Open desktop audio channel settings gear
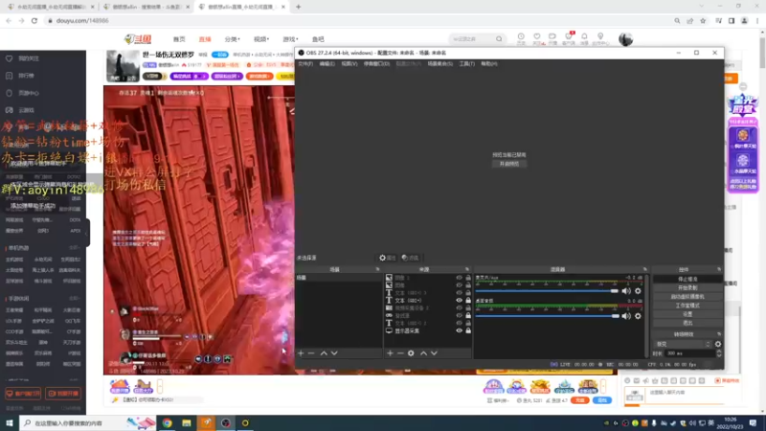 (638, 316)
